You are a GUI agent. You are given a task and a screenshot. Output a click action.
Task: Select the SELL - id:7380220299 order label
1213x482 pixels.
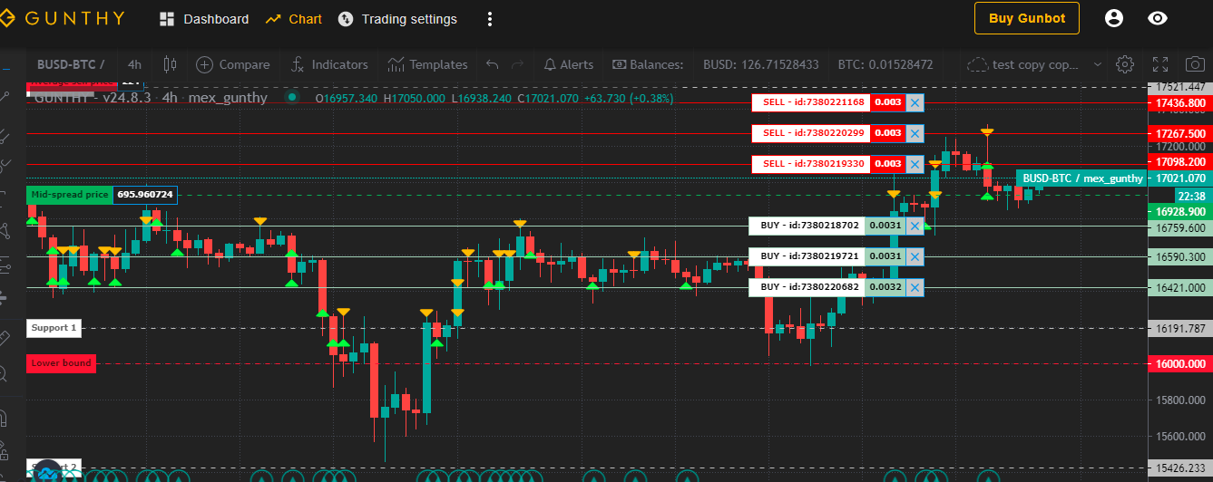pos(811,133)
